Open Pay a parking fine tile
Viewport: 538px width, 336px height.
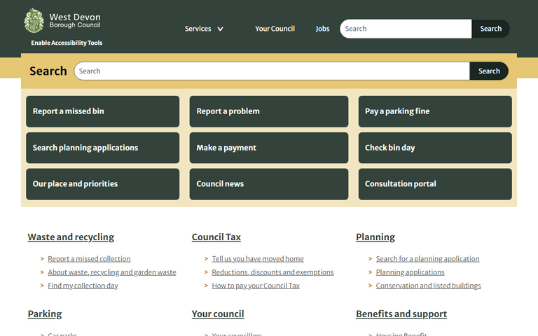coord(434,111)
